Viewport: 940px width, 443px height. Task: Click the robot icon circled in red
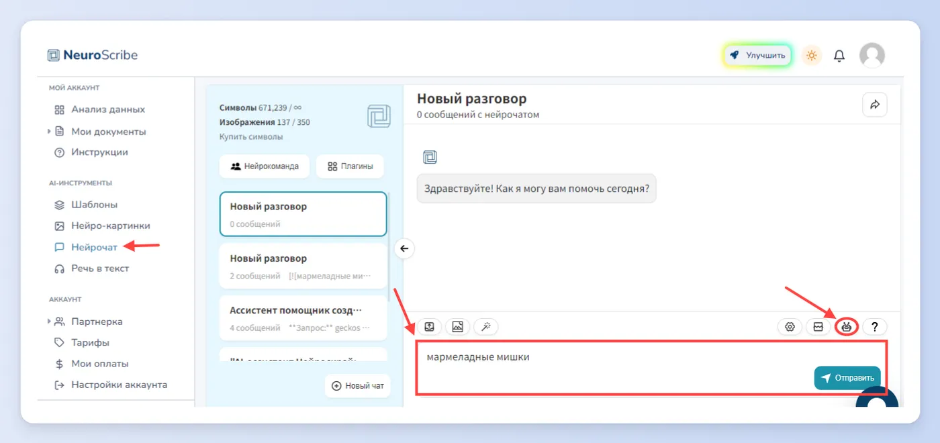point(847,327)
